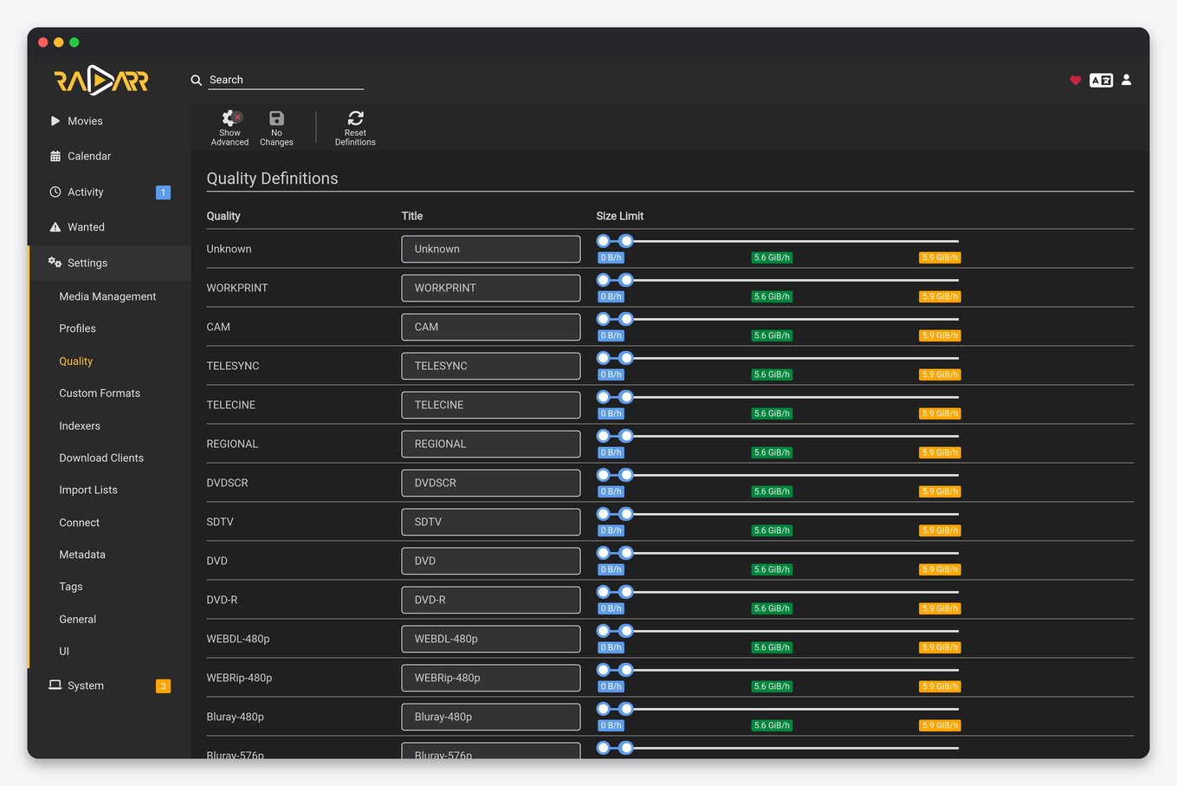1177x786 pixels.
Task: Click the red heart donate icon
Action: [x=1076, y=80]
